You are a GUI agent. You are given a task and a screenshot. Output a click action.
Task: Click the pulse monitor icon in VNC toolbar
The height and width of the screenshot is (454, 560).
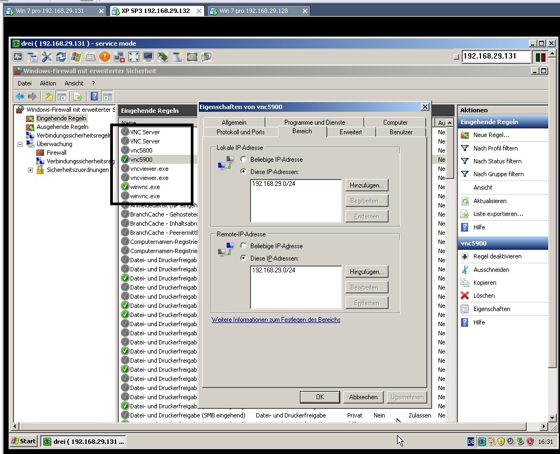tap(18, 57)
